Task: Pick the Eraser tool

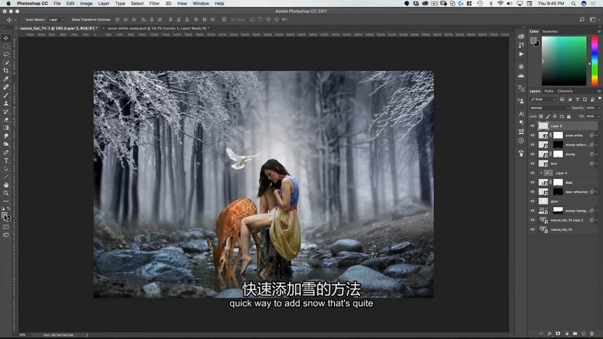Action: (x=6, y=119)
